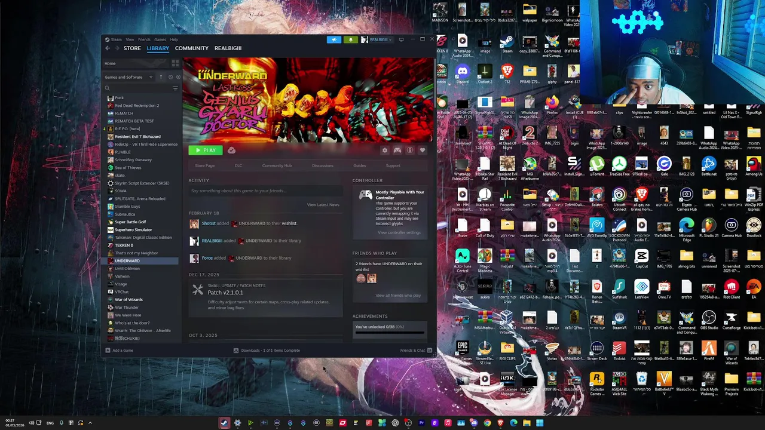Open Shotist's profile link
Viewport: 765px width, 430px height.
(x=209, y=223)
